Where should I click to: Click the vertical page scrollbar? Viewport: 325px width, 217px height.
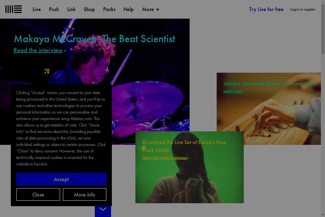tap(323, 108)
